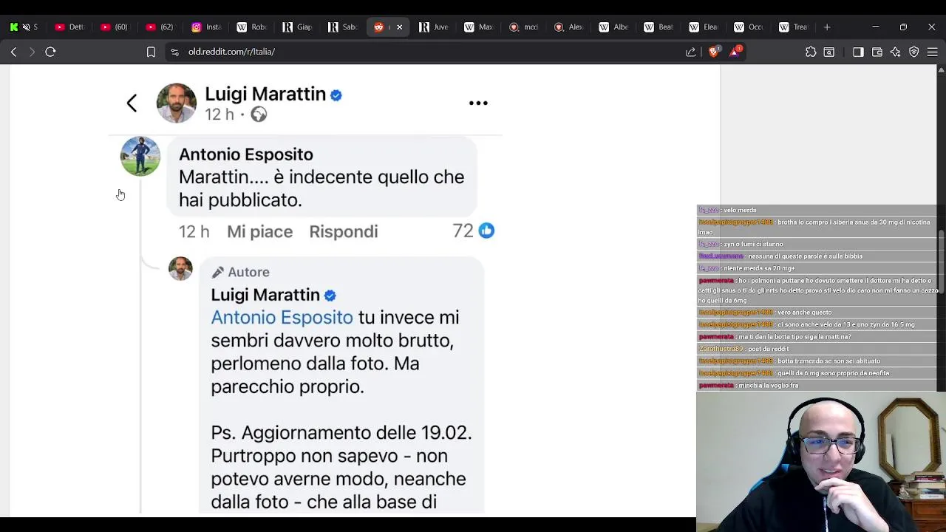Bookmark this page with the bookmark icon
This screenshot has width=946, height=532.
(x=151, y=52)
